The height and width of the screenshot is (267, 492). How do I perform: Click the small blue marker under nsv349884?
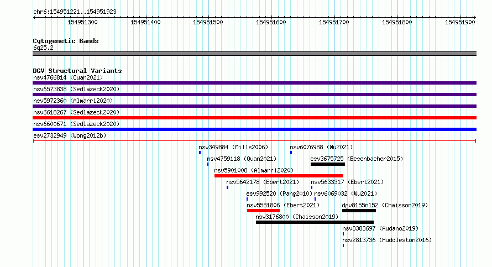200,153
